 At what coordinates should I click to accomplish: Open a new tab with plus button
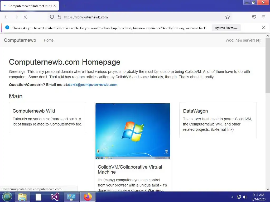(x=64, y=6)
